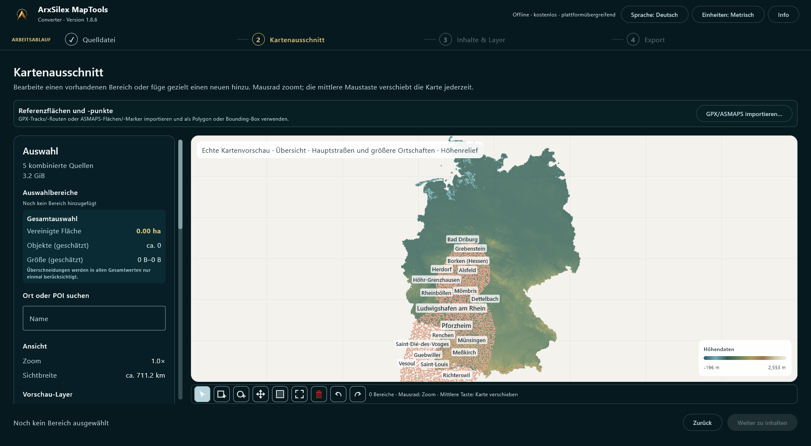
Task: Click the step 2 circle icon
Action: click(x=259, y=40)
